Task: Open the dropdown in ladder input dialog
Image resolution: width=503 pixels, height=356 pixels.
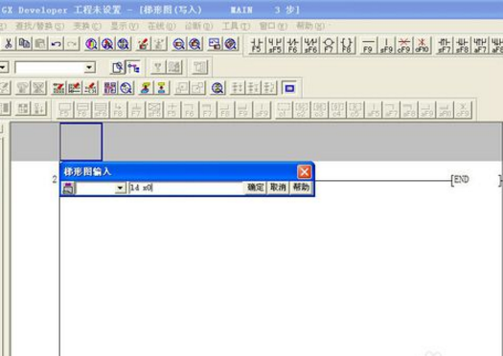Action: pos(120,189)
